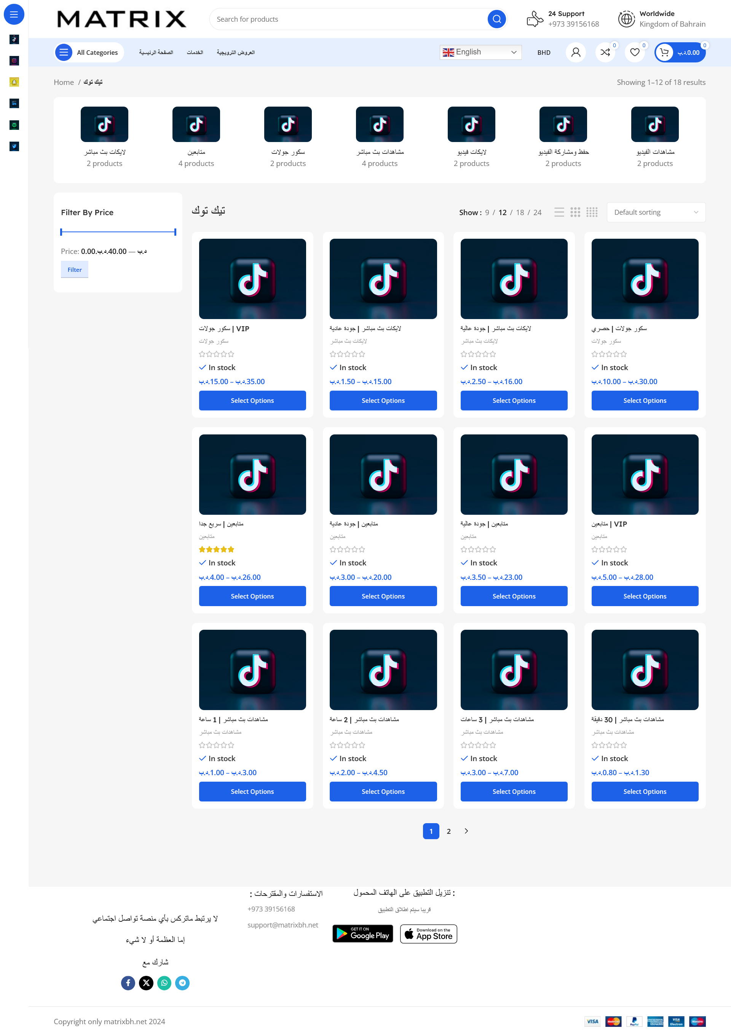Switch to list view layout
731x1036 pixels.
(559, 212)
